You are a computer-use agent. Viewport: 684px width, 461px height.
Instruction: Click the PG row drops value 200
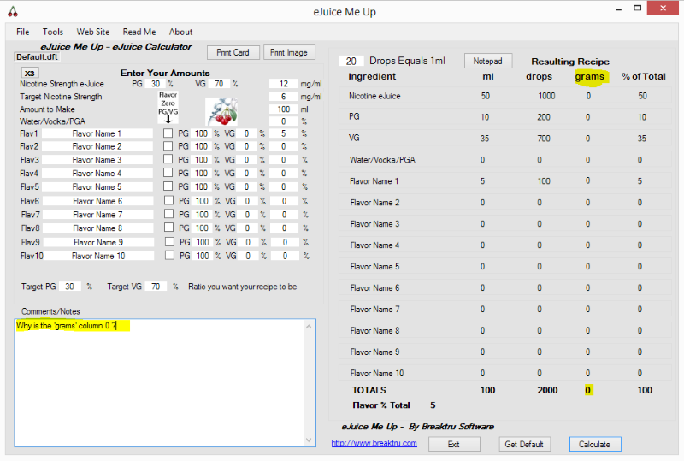click(x=544, y=117)
